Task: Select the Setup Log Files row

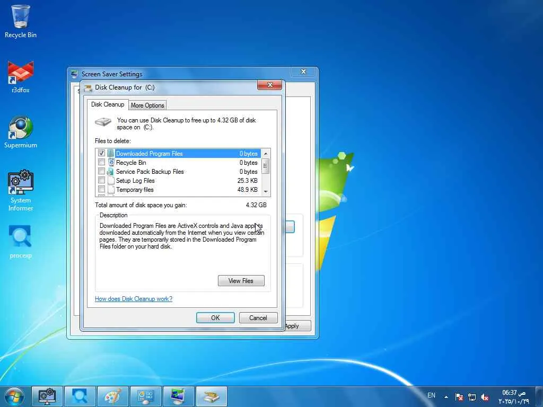Action: 178,180
